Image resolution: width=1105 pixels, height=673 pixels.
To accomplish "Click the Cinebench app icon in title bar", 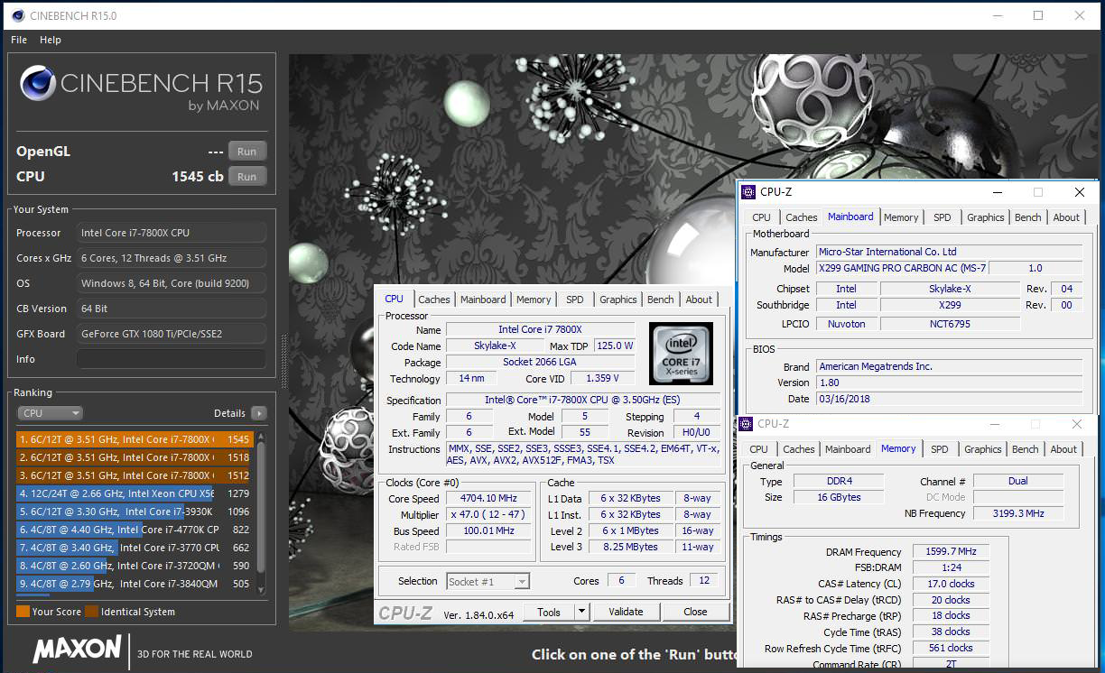I will tap(17, 15).
